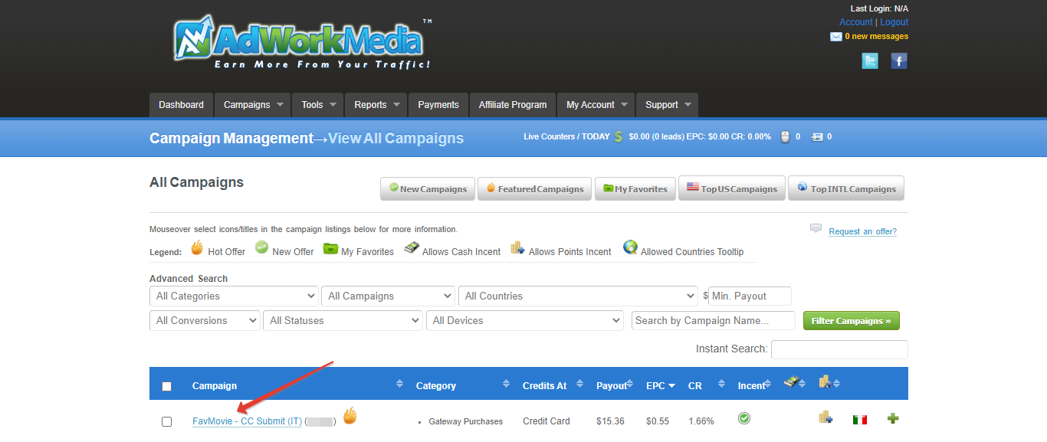The height and width of the screenshot is (442, 1047).
Task: Click the green cash incent checkmark in FavMovie row
Action: pyautogui.click(x=743, y=418)
